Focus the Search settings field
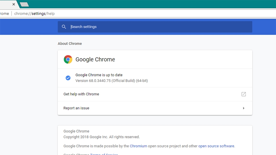The height and width of the screenshot is (155, 276). (155, 27)
